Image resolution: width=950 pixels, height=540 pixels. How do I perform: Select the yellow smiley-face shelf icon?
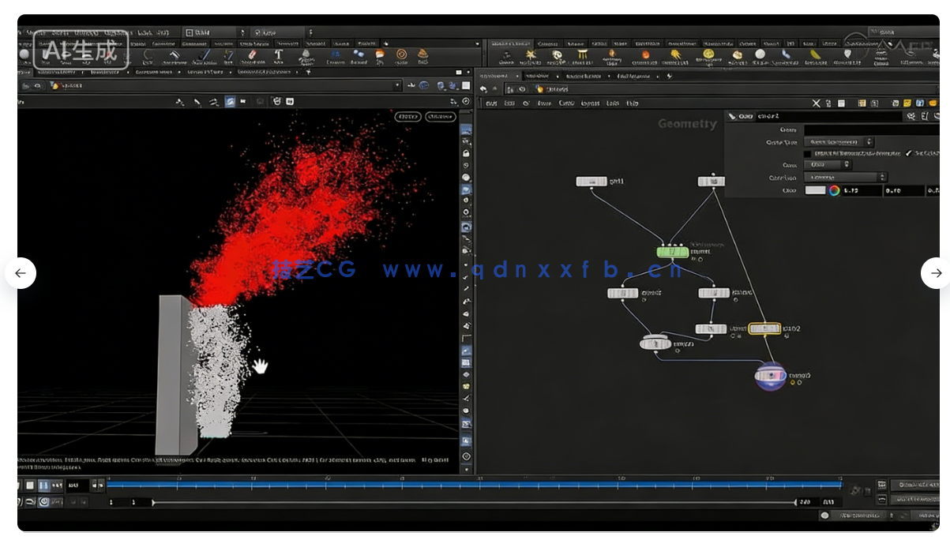[708, 54]
